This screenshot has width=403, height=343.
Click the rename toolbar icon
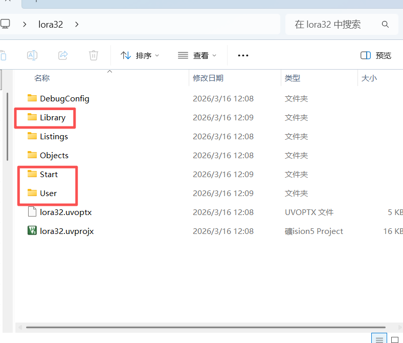click(32, 55)
